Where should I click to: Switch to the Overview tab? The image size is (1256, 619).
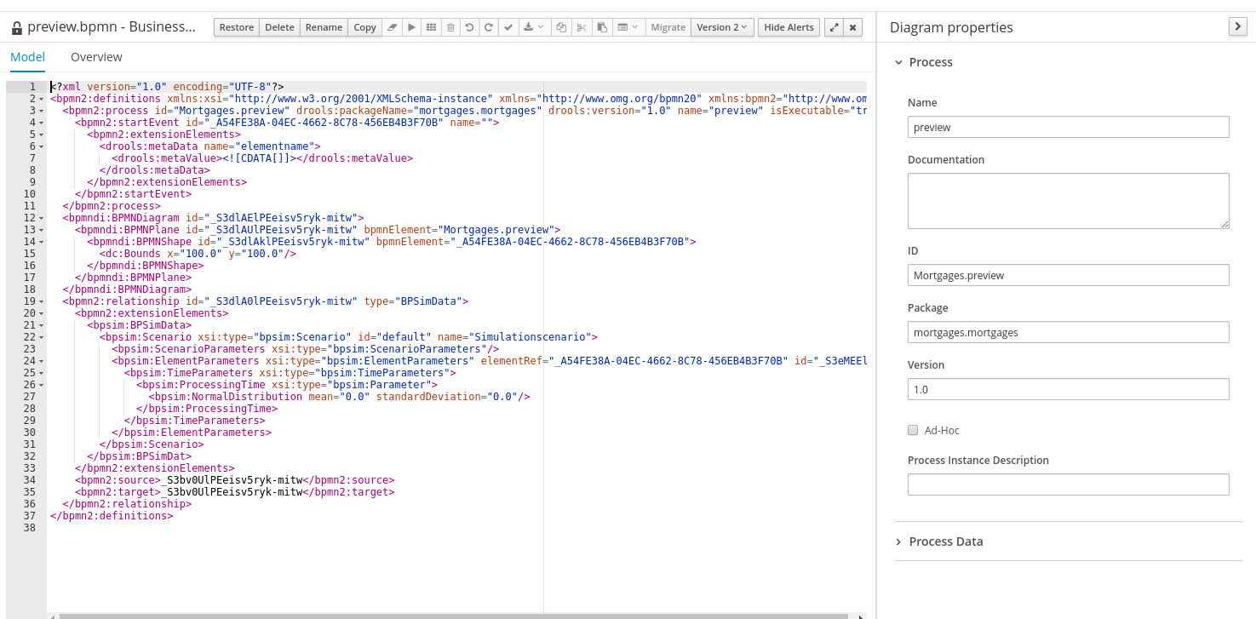(96, 57)
